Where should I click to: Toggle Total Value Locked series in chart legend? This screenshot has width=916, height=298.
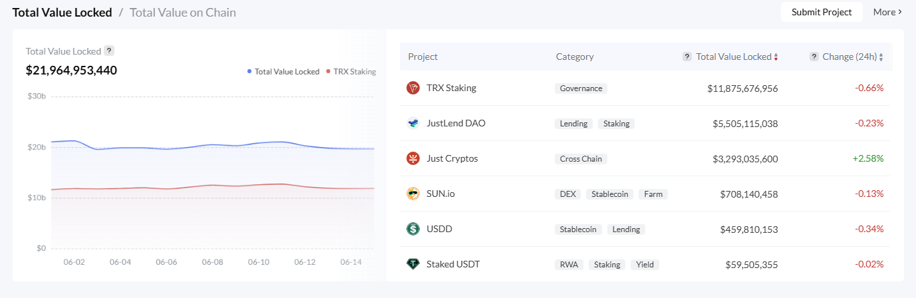(283, 71)
